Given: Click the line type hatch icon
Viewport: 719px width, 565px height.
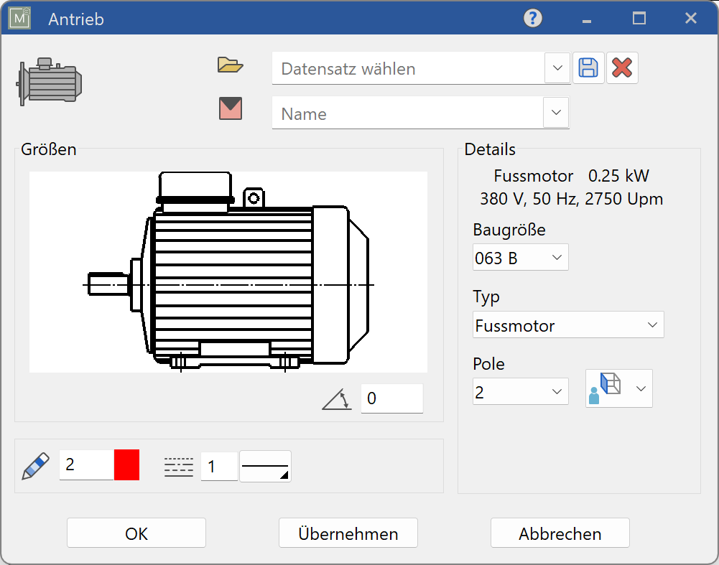Looking at the screenshot, I should pyautogui.click(x=177, y=465).
